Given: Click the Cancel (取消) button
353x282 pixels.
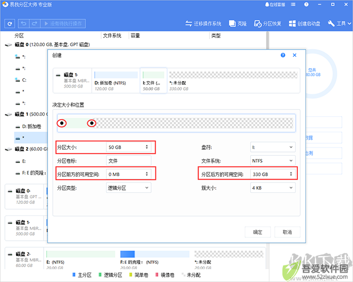Looking at the screenshot, I should click(x=287, y=232).
